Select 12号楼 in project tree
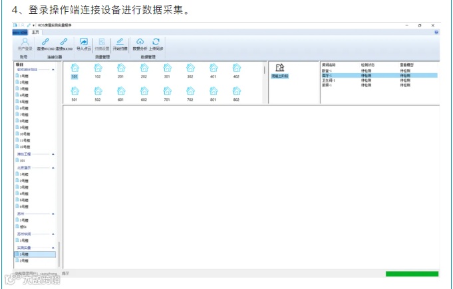This screenshot has height=289, width=453. pos(23,147)
